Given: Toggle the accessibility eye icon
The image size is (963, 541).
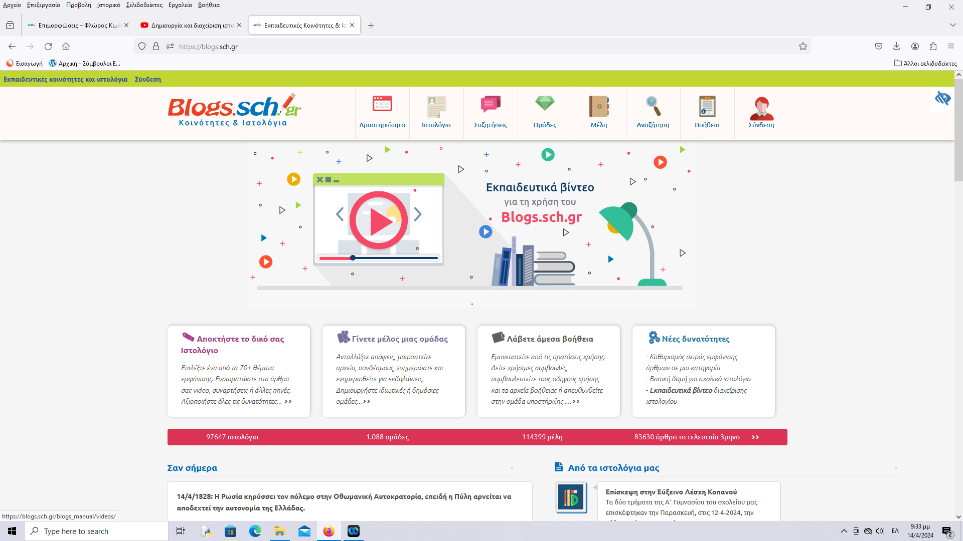Looking at the screenshot, I should pos(942,98).
